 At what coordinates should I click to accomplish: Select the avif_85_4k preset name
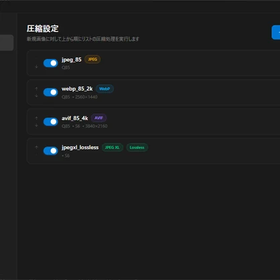coord(75,118)
